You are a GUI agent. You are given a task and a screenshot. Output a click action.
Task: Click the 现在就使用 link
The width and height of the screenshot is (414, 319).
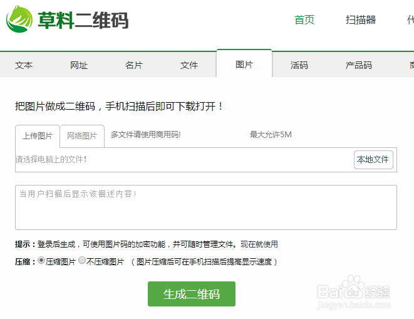click(259, 244)
